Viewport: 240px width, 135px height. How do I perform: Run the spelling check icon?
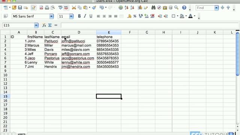pos(60,7)
